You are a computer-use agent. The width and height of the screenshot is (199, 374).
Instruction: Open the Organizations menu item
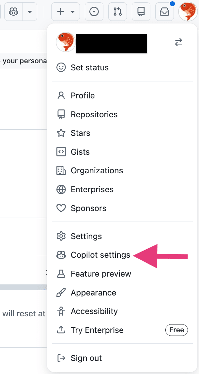point(97,170)
